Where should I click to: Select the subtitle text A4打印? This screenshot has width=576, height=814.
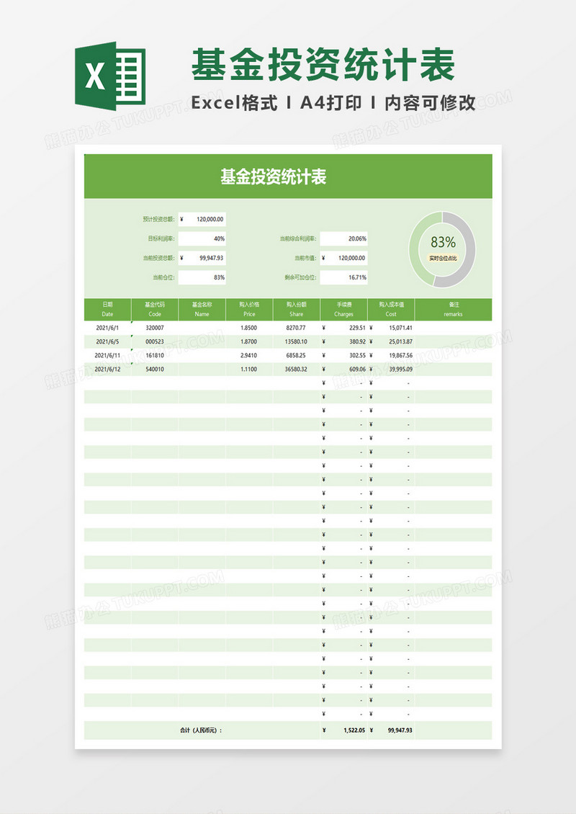tap(330, 103)
